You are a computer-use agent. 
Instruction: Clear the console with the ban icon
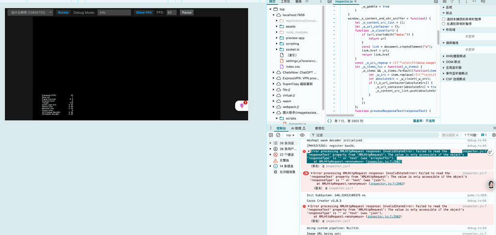[x=278, y=135]
